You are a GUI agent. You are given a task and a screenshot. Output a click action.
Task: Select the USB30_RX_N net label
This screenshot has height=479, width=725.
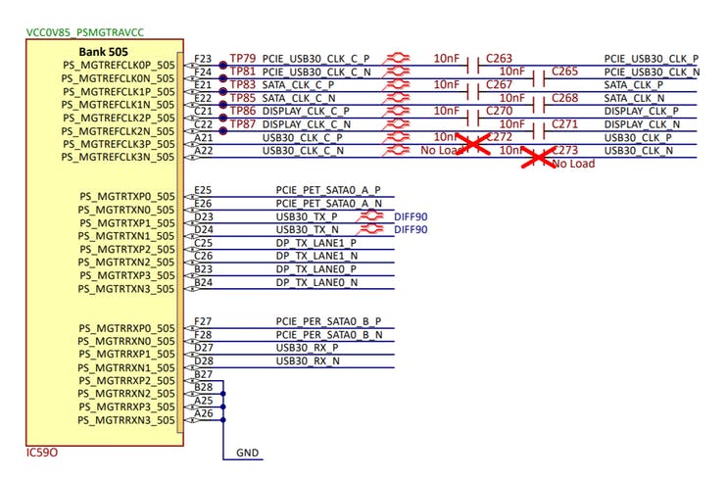tap(308, 360)
